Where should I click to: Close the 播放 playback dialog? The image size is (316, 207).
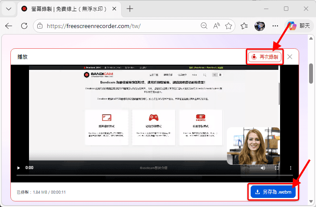pyautogui.click(x=290, y=57)
